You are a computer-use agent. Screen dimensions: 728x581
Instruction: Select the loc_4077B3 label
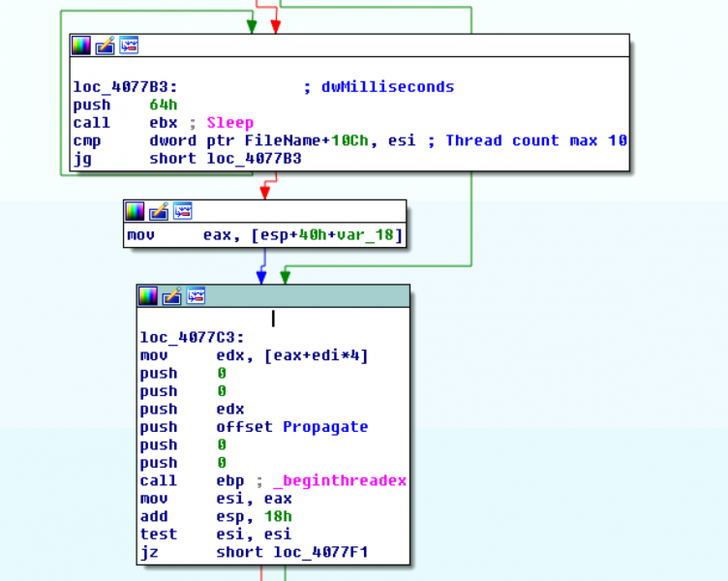(125, 87)
